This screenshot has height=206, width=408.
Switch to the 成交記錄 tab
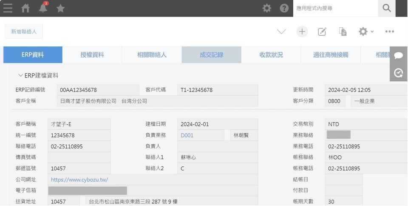212,54
